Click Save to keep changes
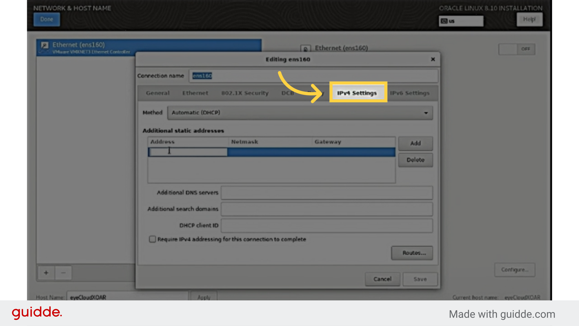The width and height of the screenshot is (579, 326). pyautogui.click(x=420, y=279)
